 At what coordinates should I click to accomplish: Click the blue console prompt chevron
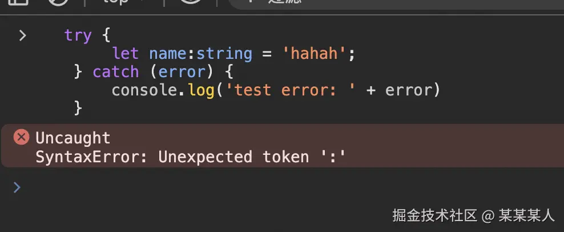coord(17,187)
